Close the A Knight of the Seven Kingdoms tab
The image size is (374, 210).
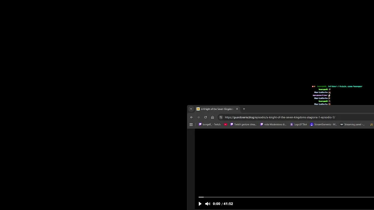[237, 109]
